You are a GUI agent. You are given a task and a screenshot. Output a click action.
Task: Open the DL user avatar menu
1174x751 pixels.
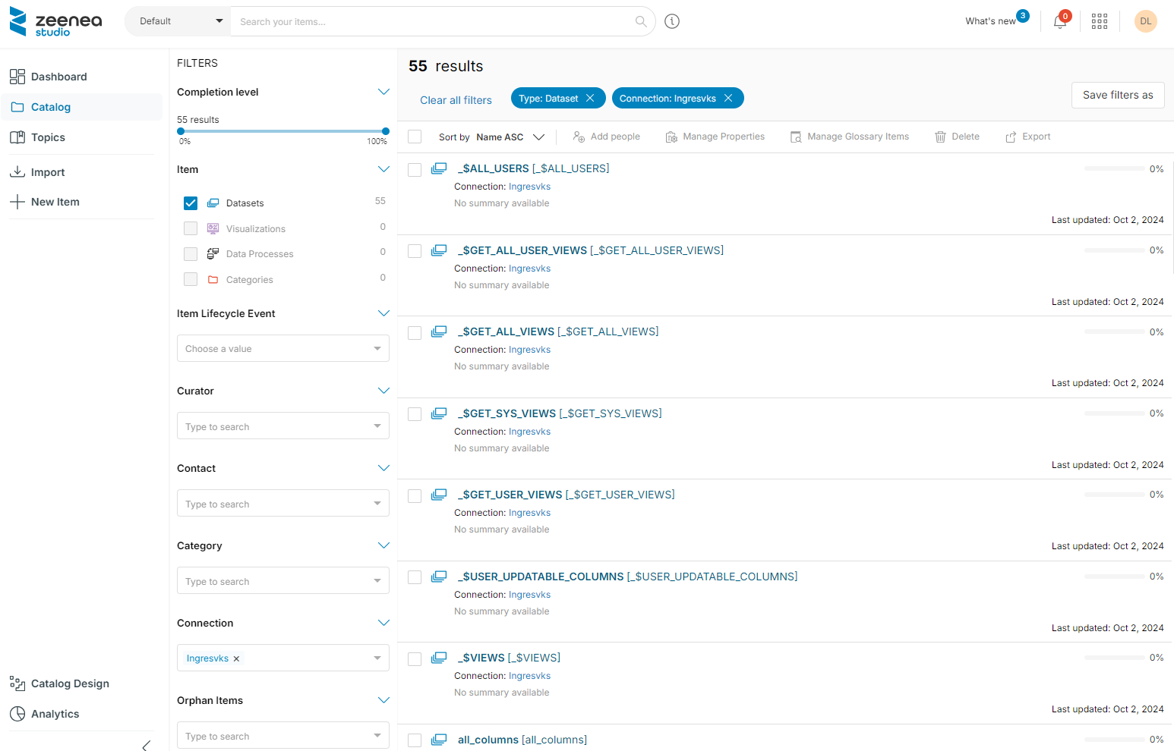[1145, 21]
